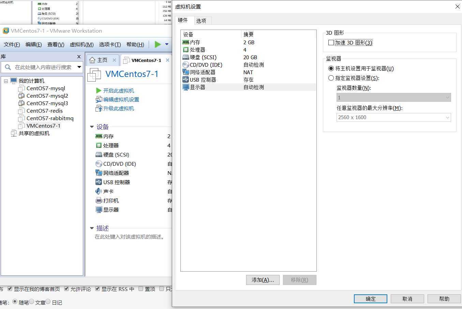Collapse the 我的计算机 tree node
Viewport: 462px width, 309px height.
point(6,81)
